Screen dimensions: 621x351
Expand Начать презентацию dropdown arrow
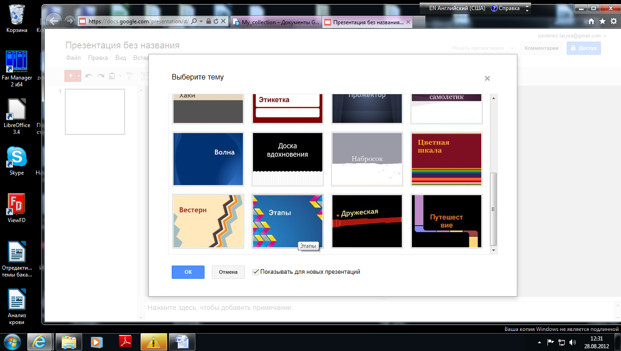tap(512, 48)
